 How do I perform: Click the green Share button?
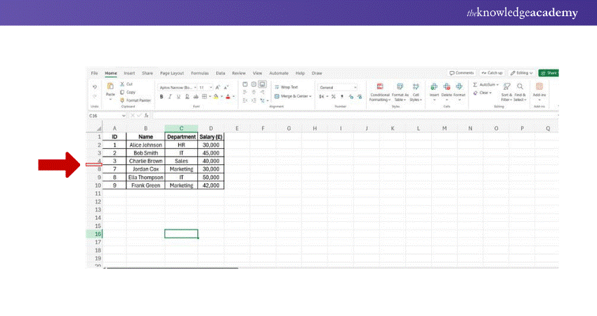click(x=548, y=73)
